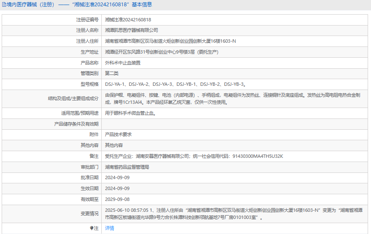Click the document icon beside the page title

pyautogui.click(x=4, y=5)
